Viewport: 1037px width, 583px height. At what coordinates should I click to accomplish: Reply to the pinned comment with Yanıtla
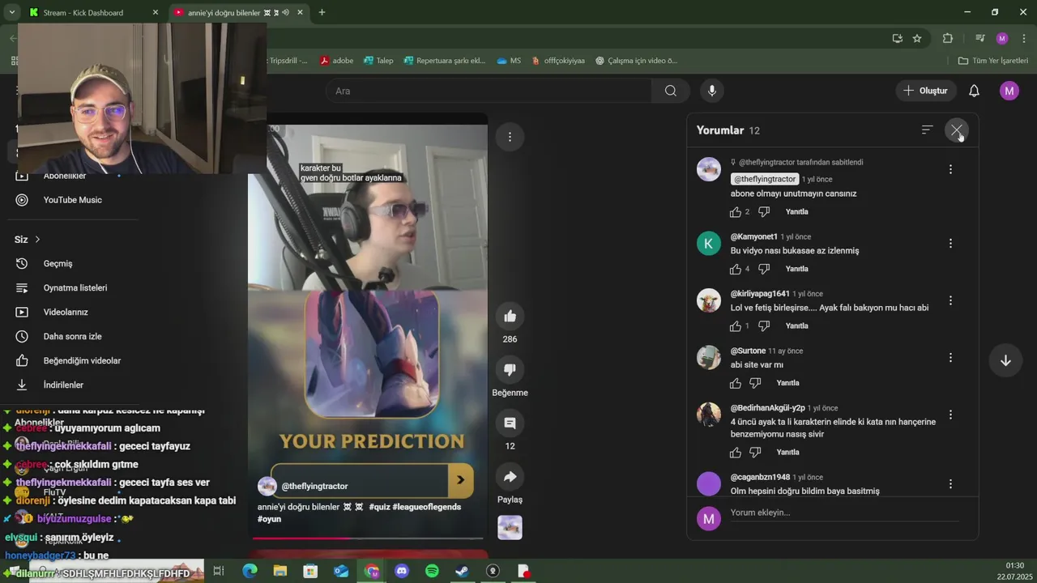point(797,212)
